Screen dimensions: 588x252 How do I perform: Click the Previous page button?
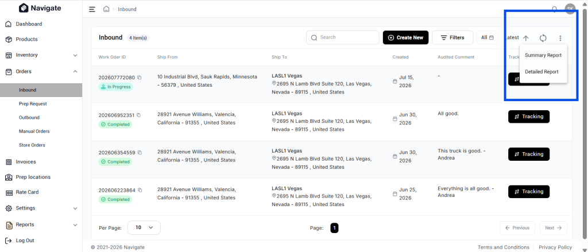[x=517, y=228]
